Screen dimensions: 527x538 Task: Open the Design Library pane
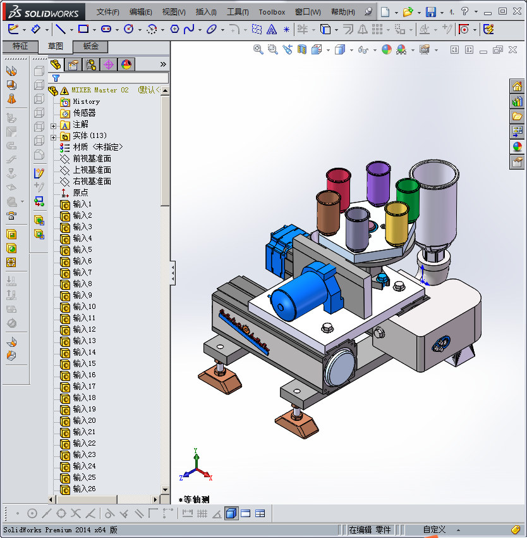tap(518, 101)
